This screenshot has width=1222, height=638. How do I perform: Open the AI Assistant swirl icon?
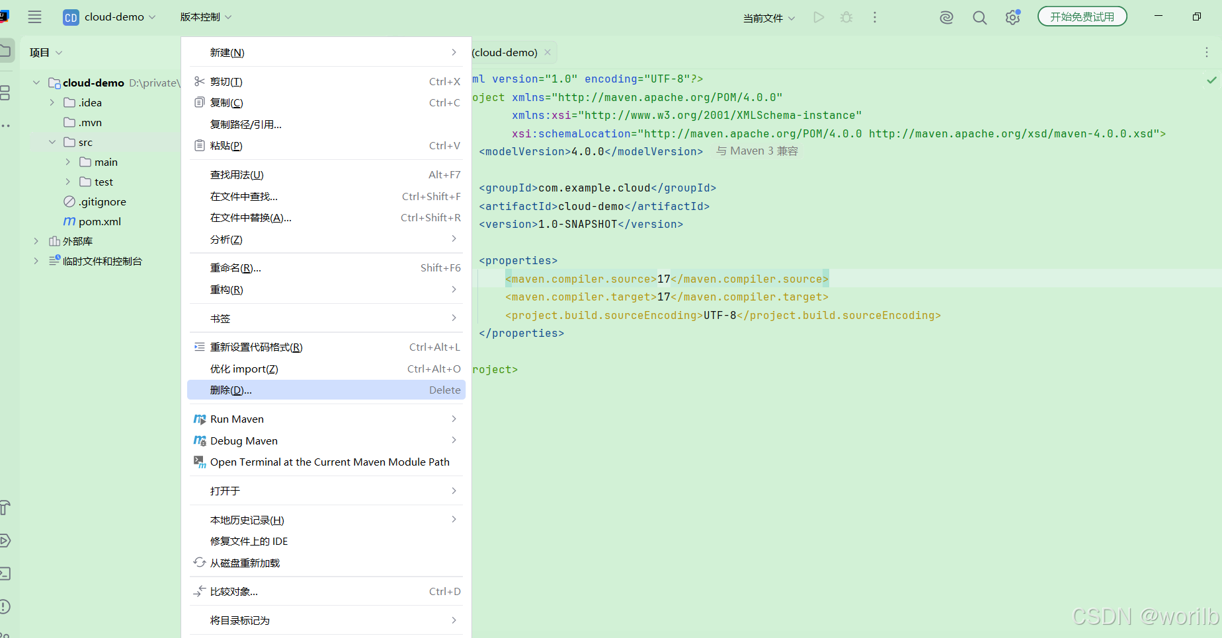click(946, 18)
